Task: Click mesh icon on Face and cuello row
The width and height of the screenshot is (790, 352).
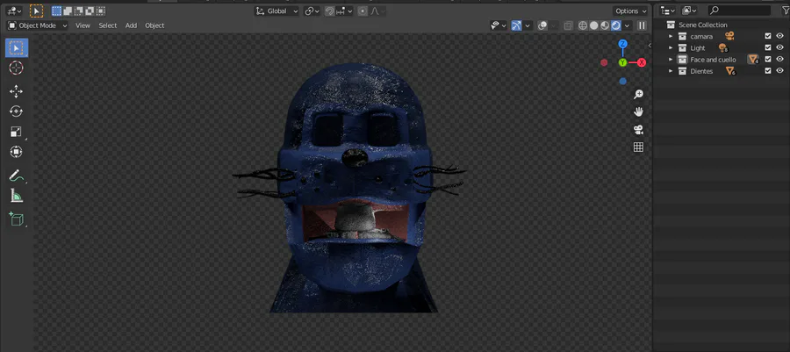Action: pos(753,60)
